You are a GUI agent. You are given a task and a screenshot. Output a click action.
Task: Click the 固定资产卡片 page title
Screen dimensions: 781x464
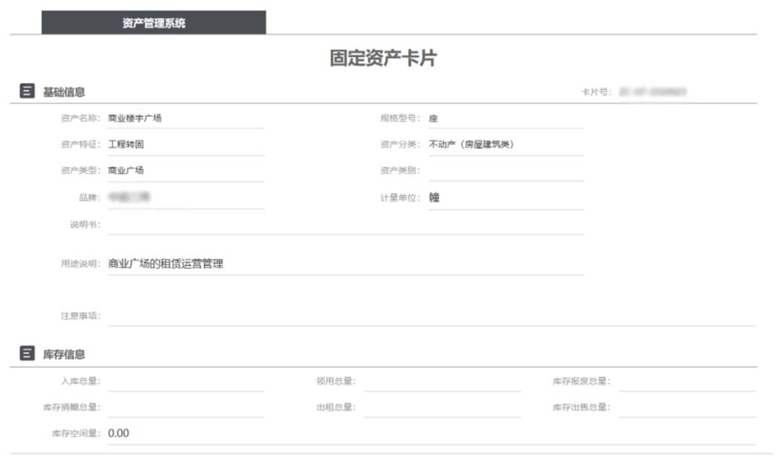pyautogui.click(x=383, y=58)
